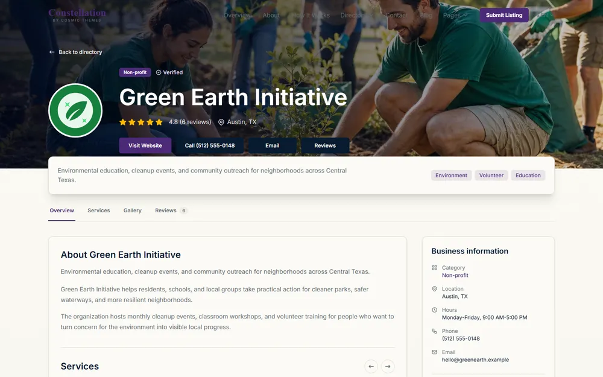The image size is (603, 377).
Task: Click the green leaf organization logo
Action: coord(75,110)
